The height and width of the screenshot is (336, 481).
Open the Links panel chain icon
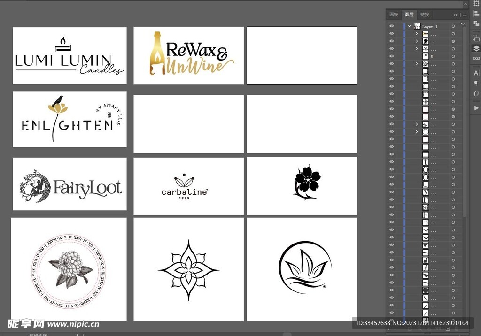[x=476, y=58]
